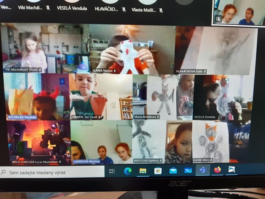Click the name label 'WELD-FORESTER Lucas Maximilian'
265x199 pixels.
click(35, 162)
